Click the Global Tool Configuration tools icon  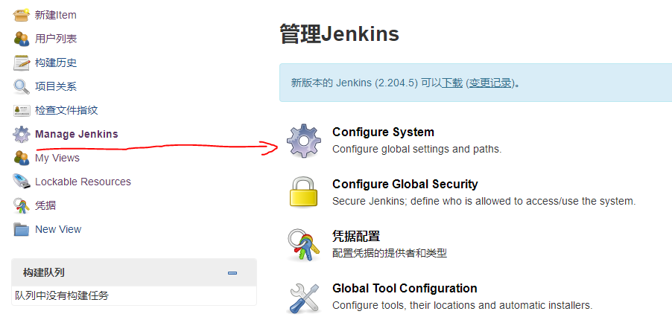coord(303,298)
